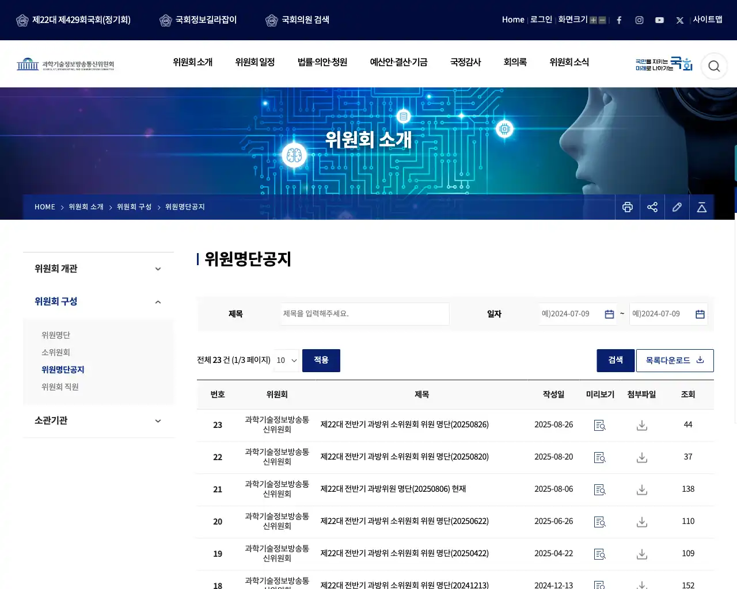Click the share icon in breadcrumb bar
Image resolution: width=737 pixels, height=589 pixels.
click(x=652, y=207)
